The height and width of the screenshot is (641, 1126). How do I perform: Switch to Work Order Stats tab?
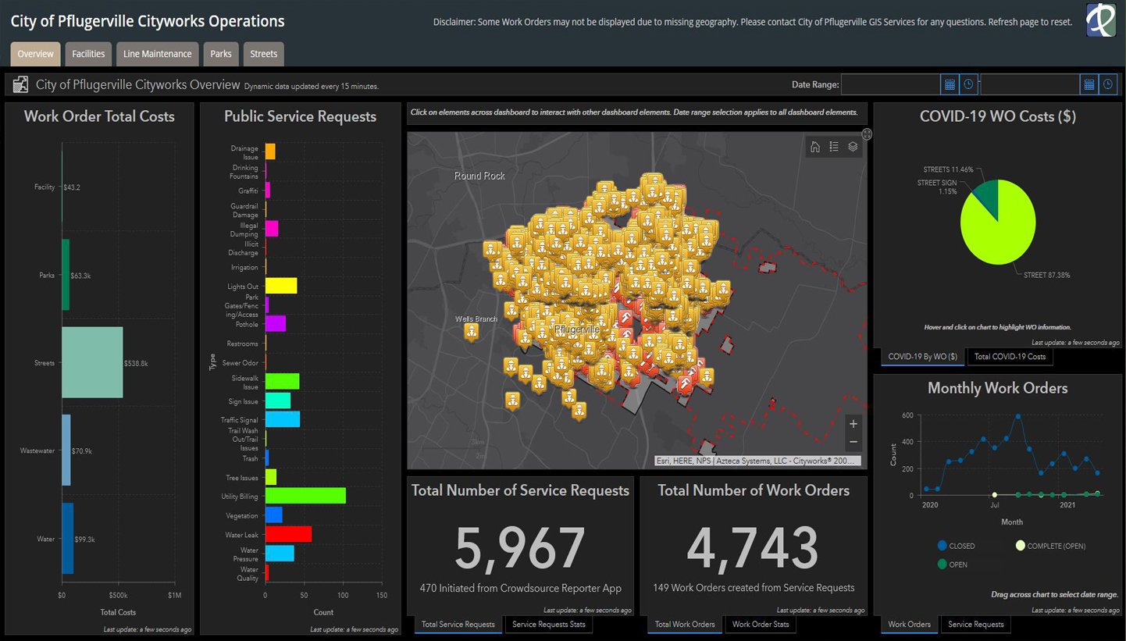click(x=761, y=624)
